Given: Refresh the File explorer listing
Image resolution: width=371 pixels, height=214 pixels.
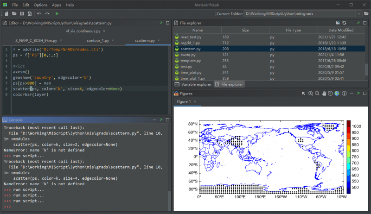Looking at the screenshot, I should [x=344, y=23].
